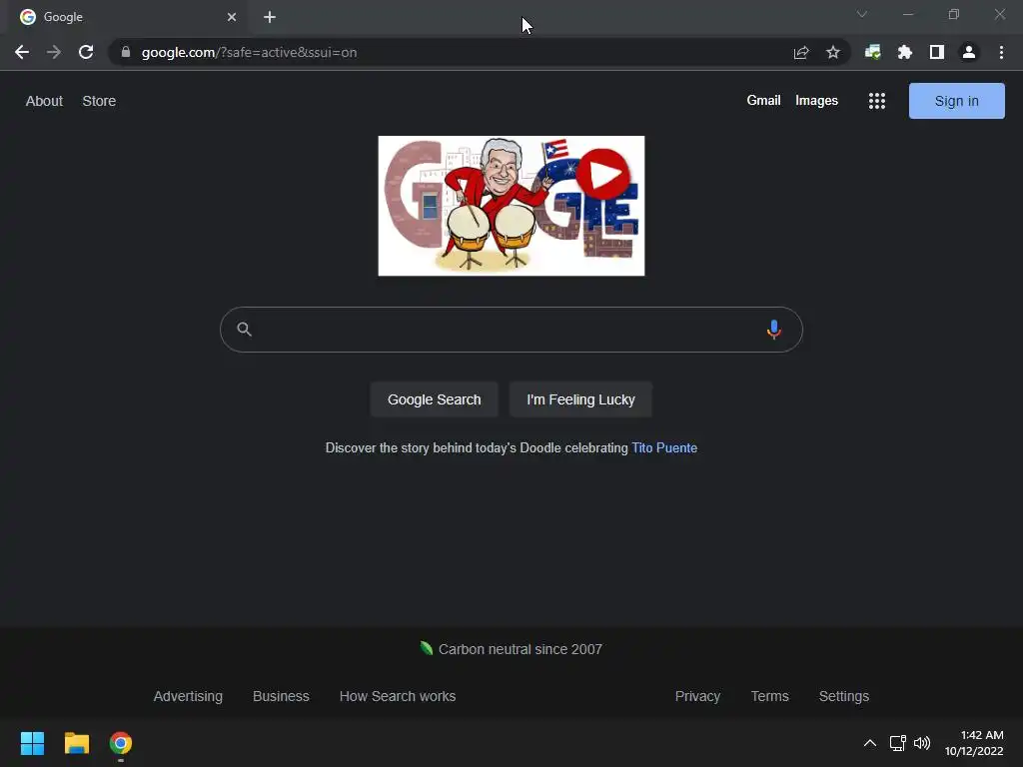Reload the Google page
This screenshot has width=1023, height=767.
pyautogui.click(x=86, y=52)
